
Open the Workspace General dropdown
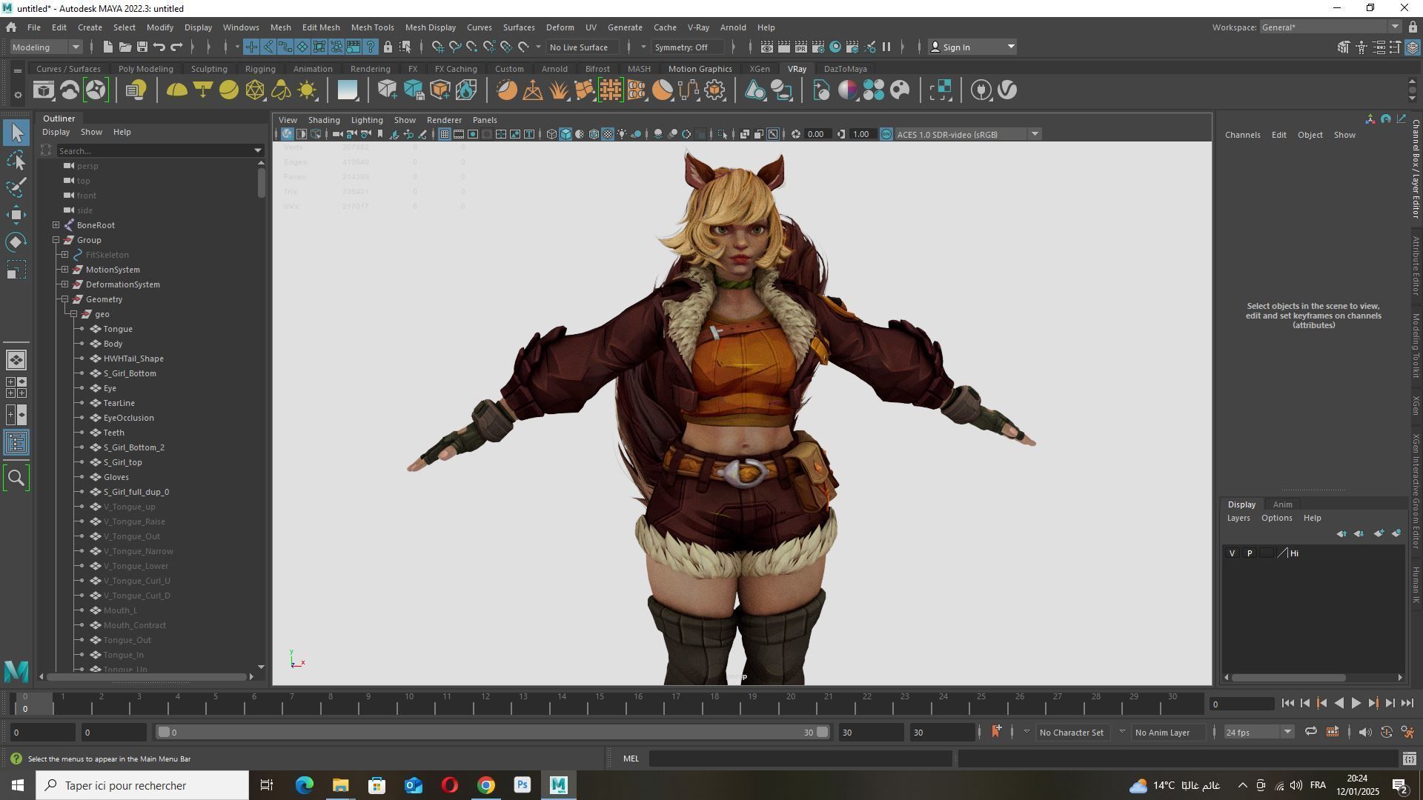click(1330, 27)
